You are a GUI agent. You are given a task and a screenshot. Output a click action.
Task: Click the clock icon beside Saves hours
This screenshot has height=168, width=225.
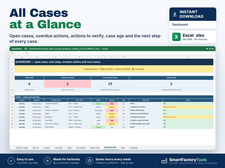click(x=90, y=161)
